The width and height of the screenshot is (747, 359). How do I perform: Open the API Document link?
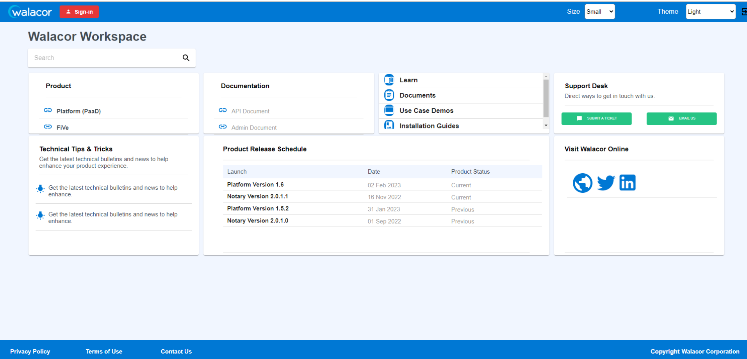point(250,111)
